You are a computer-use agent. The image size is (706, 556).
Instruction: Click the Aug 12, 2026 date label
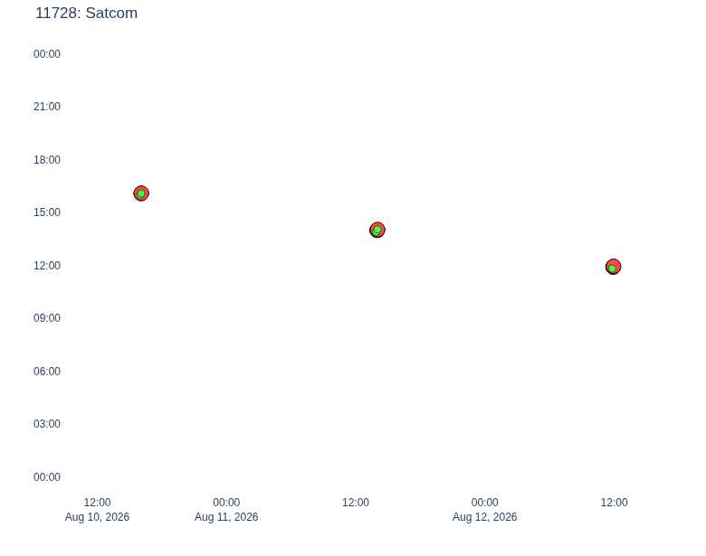(x=485, y=517)
